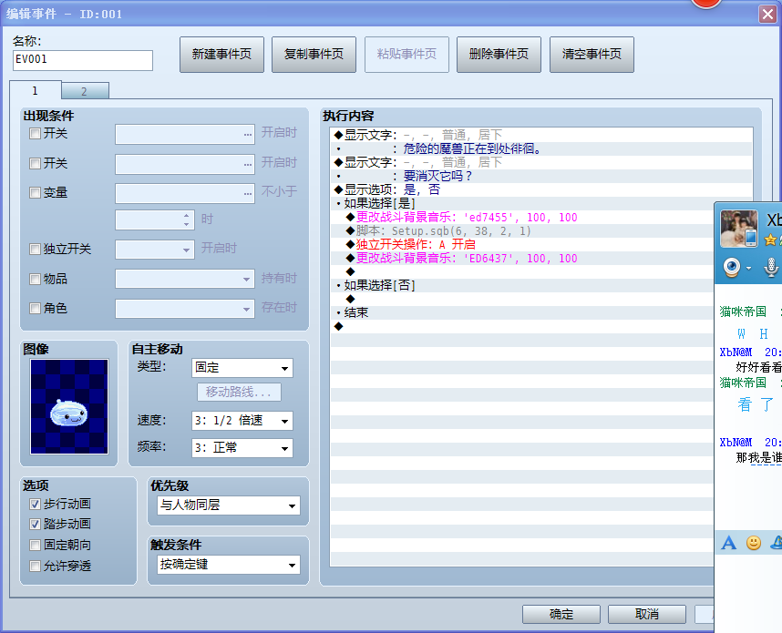Image resolution: width=782 pixels, height=633 pixels.
Task: Confirm with the 确定 button
Action: coord(561,614)
